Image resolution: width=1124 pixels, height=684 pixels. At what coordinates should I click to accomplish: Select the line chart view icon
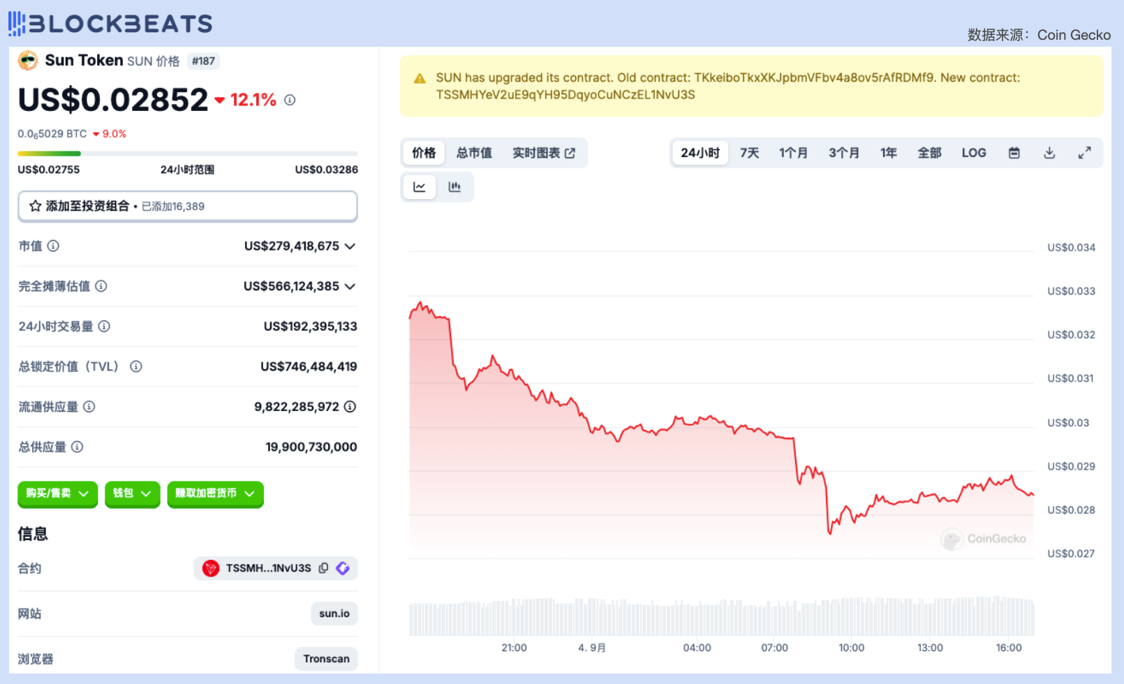420,187
